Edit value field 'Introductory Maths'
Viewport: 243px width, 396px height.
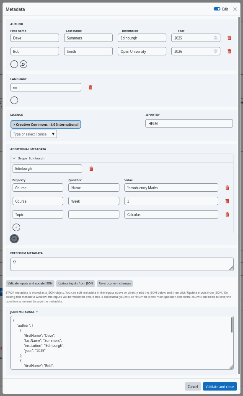click(x=171, y=188)
